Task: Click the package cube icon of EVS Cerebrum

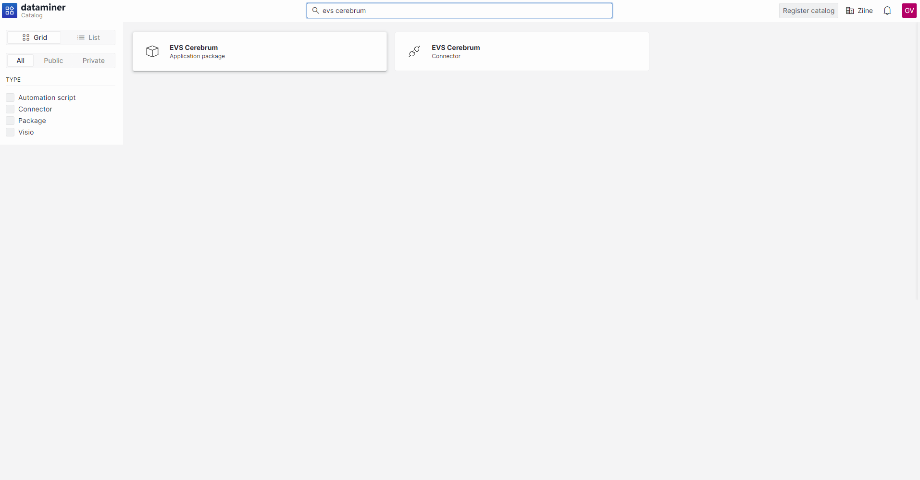Action: (152, 51)
